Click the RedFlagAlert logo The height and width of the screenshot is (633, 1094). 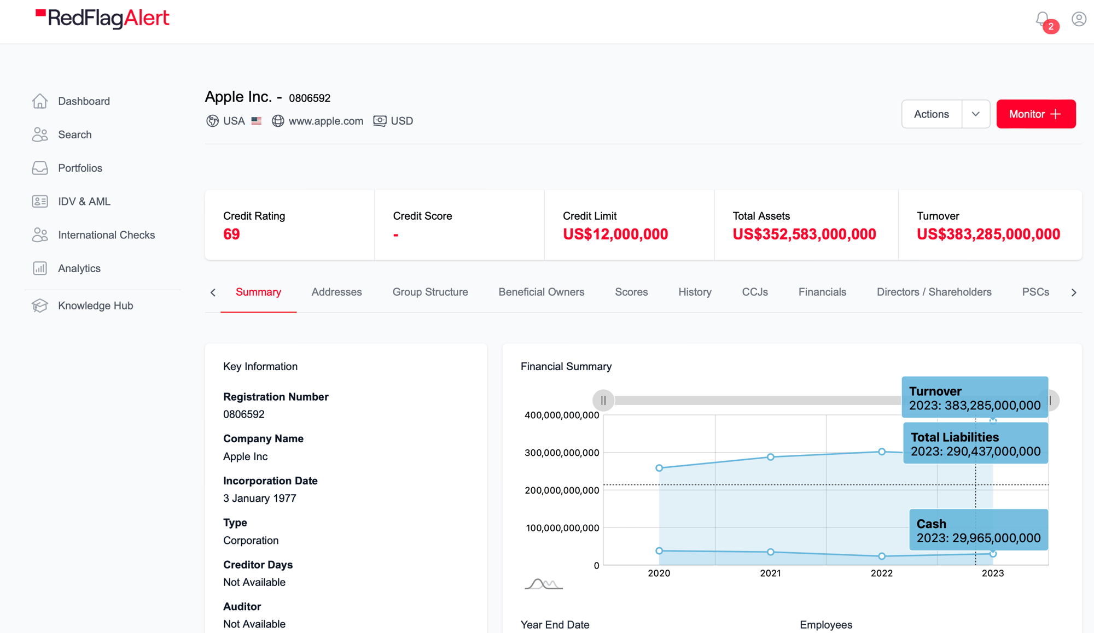coord(102,19)
